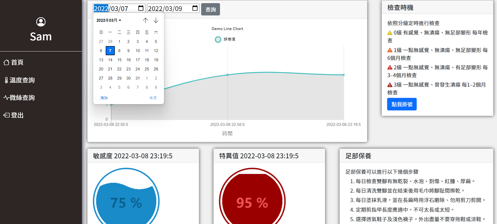The height and width of the screenshot is (224, 497).
Task: Expand the 2022年03月 month selector
Action: (109, 20)
